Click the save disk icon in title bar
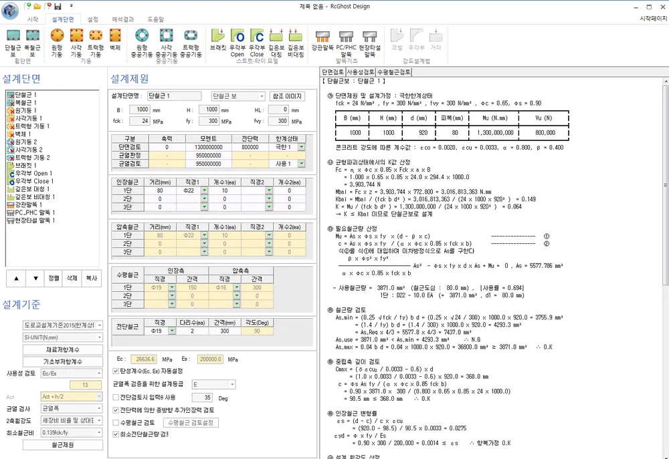669x459 pixels. pyautogui.click(x=58, y=6)
